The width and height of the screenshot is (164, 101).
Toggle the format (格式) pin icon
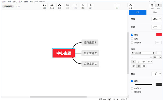159,5
